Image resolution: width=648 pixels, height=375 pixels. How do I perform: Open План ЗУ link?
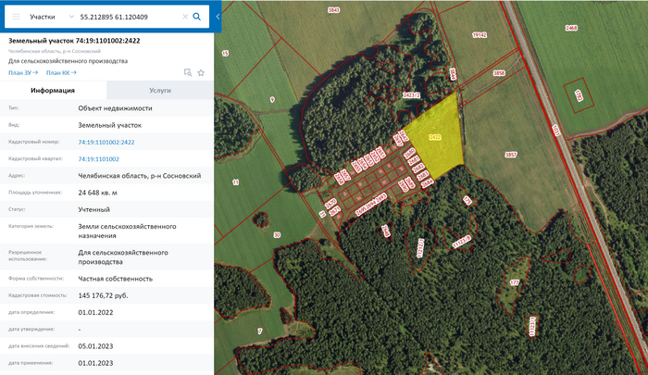point(23,73)
